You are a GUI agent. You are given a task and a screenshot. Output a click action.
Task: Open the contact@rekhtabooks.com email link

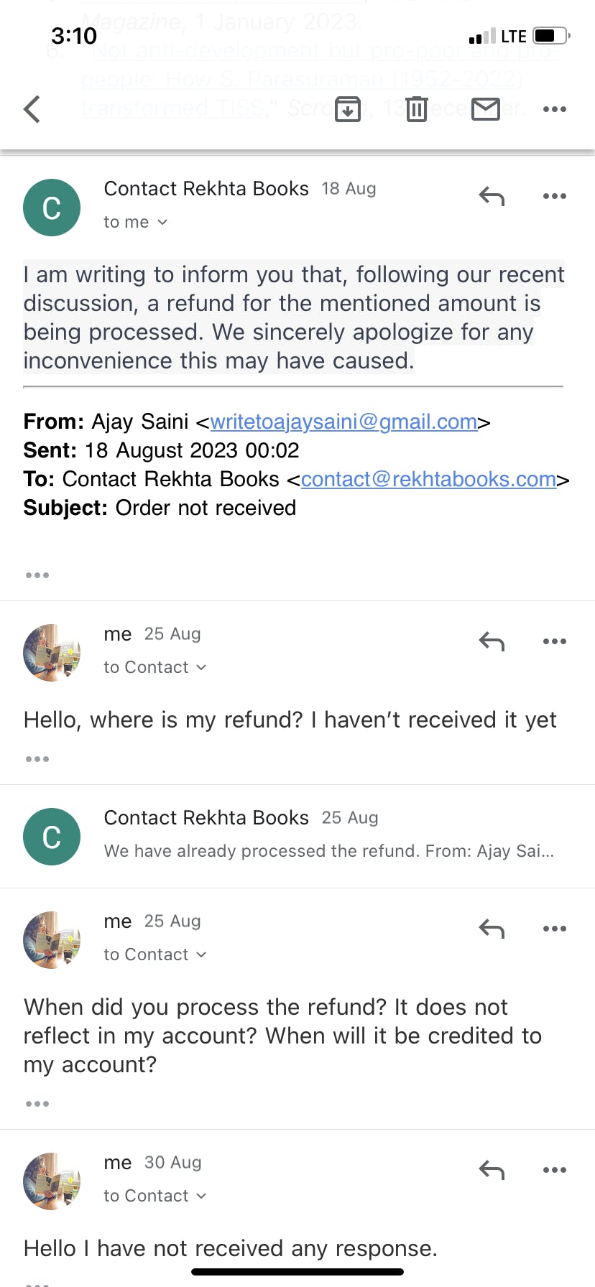coord(428,479)
